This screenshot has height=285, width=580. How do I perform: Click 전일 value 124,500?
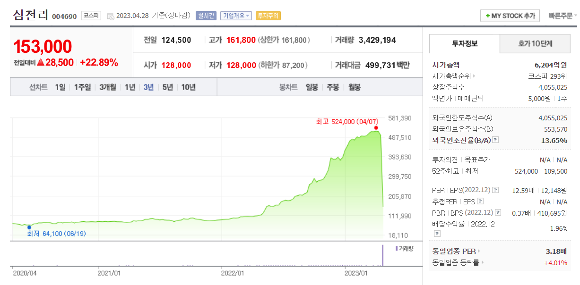(176, 40)
